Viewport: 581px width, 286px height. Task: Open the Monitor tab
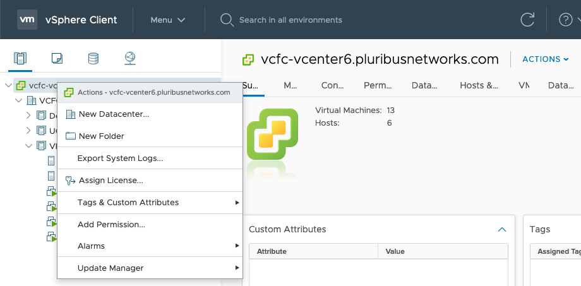coord(290,86)
